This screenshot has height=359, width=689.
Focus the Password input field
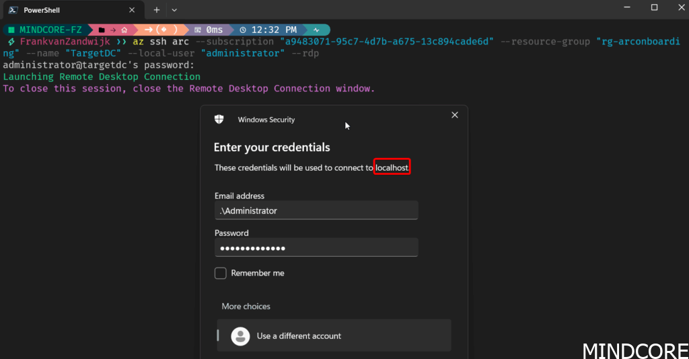click(x=316, y=248)
